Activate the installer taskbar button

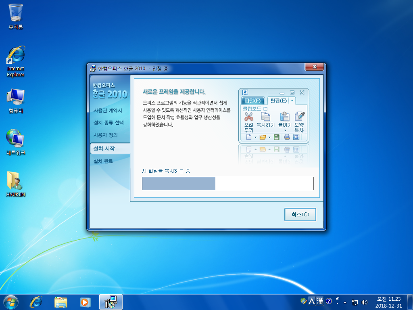(x=111, y=302)
